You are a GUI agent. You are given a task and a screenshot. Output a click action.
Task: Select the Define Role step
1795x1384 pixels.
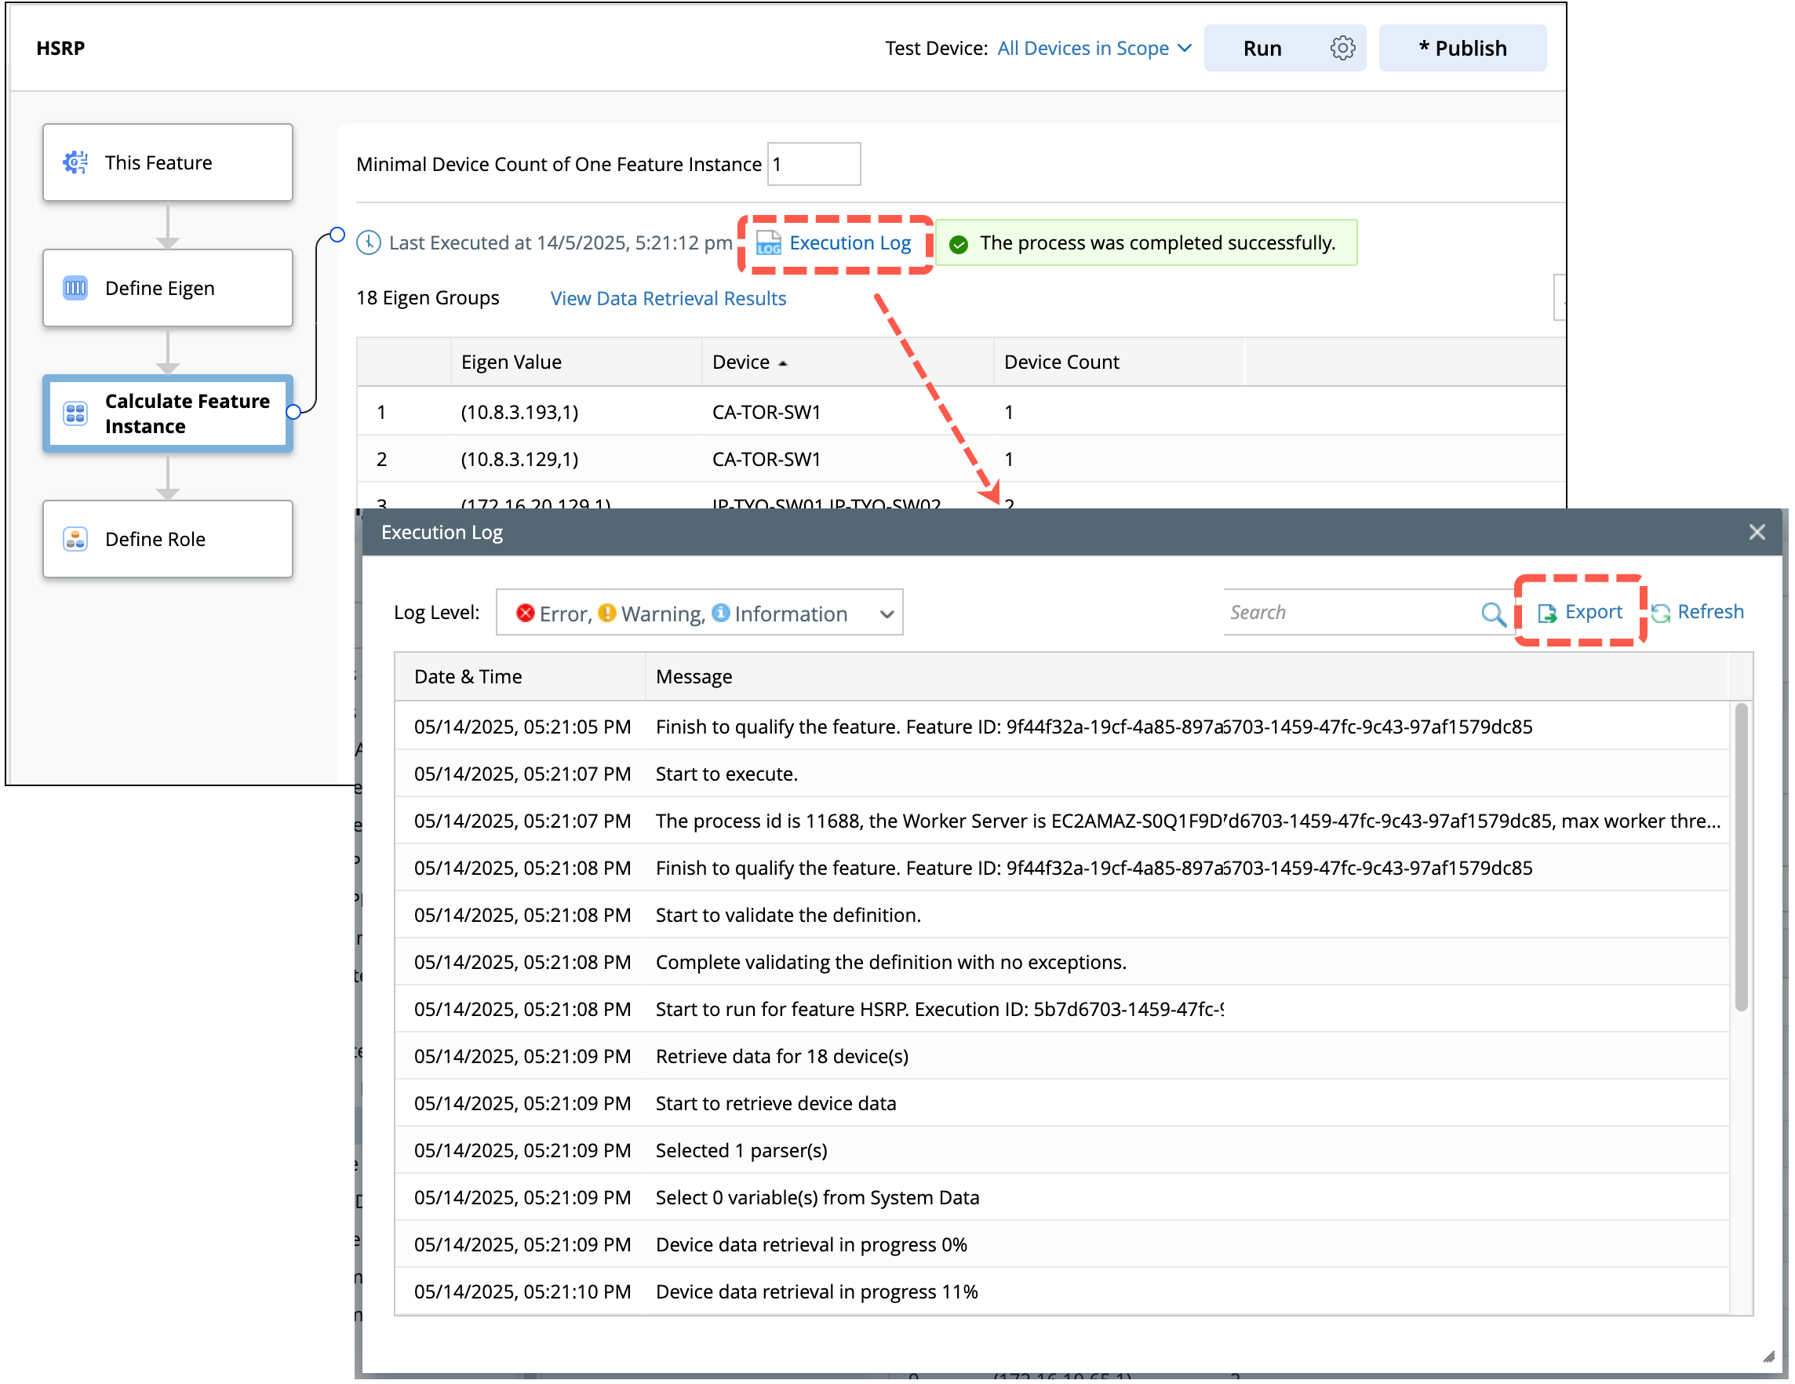[x=168, y=539]
